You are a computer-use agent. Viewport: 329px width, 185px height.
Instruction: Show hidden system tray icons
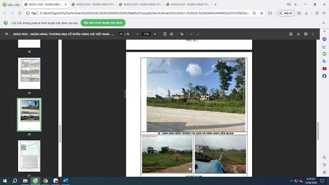[x=291, y=181]
